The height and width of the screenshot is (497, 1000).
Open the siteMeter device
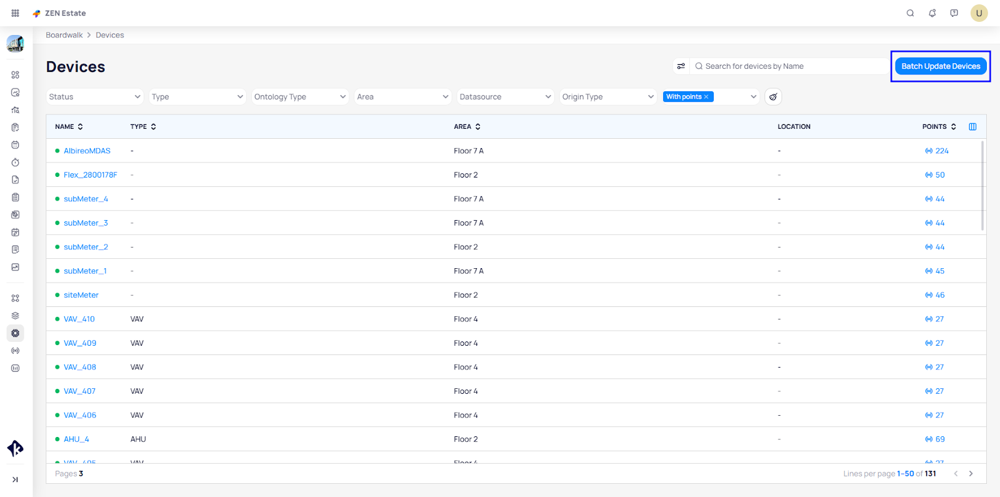[81, 295]
